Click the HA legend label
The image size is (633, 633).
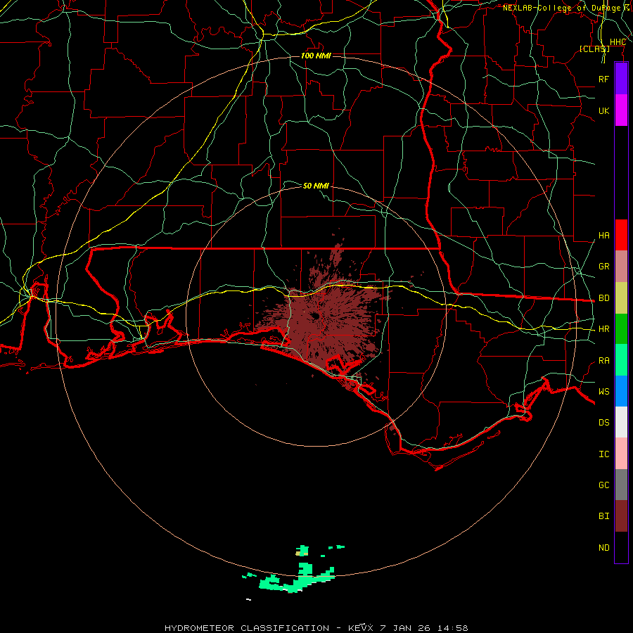[603, 236]
